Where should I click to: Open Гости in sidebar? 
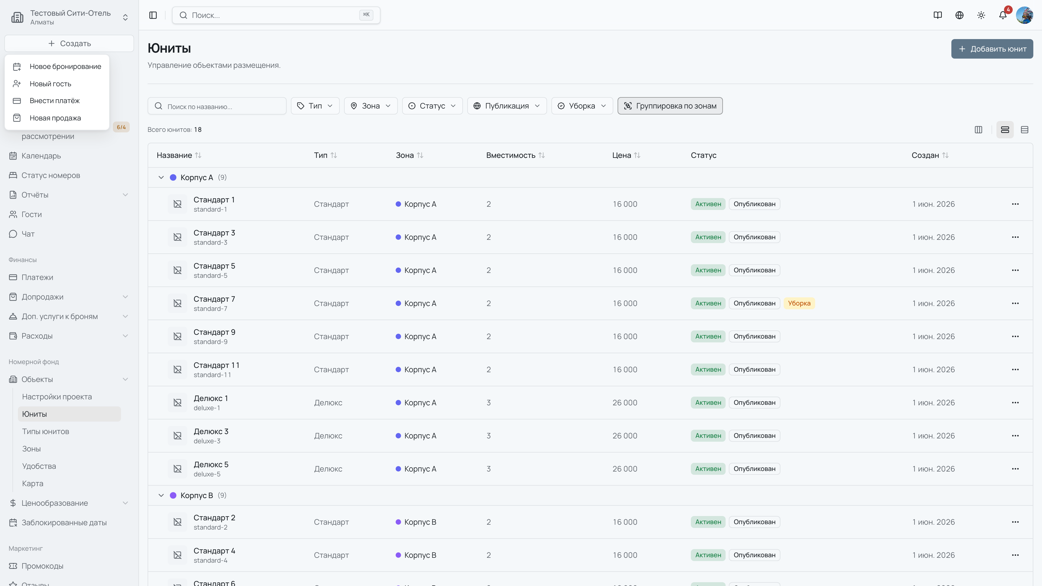tap(69, 214)
